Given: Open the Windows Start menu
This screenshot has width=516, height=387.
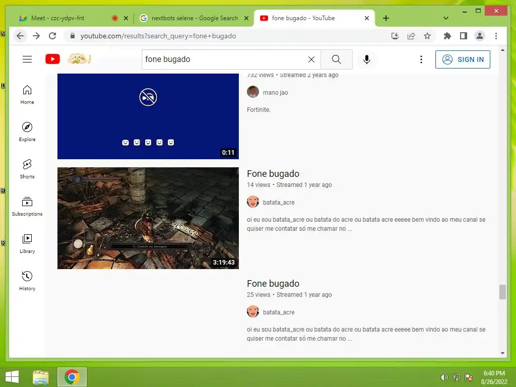Looking at the screenshot, I should [x=12, y=377].
